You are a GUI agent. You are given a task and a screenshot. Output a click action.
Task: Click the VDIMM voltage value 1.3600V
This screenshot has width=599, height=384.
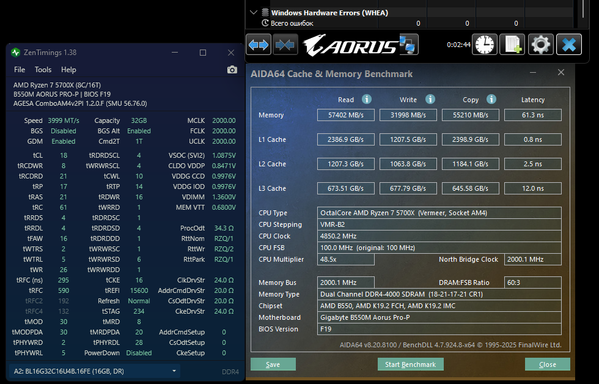click(224, 197)
